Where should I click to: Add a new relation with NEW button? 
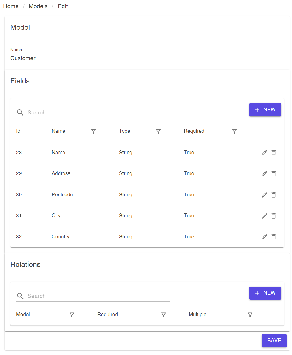click(265, 293)
